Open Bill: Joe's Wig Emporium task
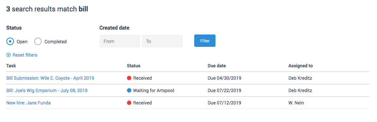Viewport: 377px width, 122px height. [x=47, y=90]
